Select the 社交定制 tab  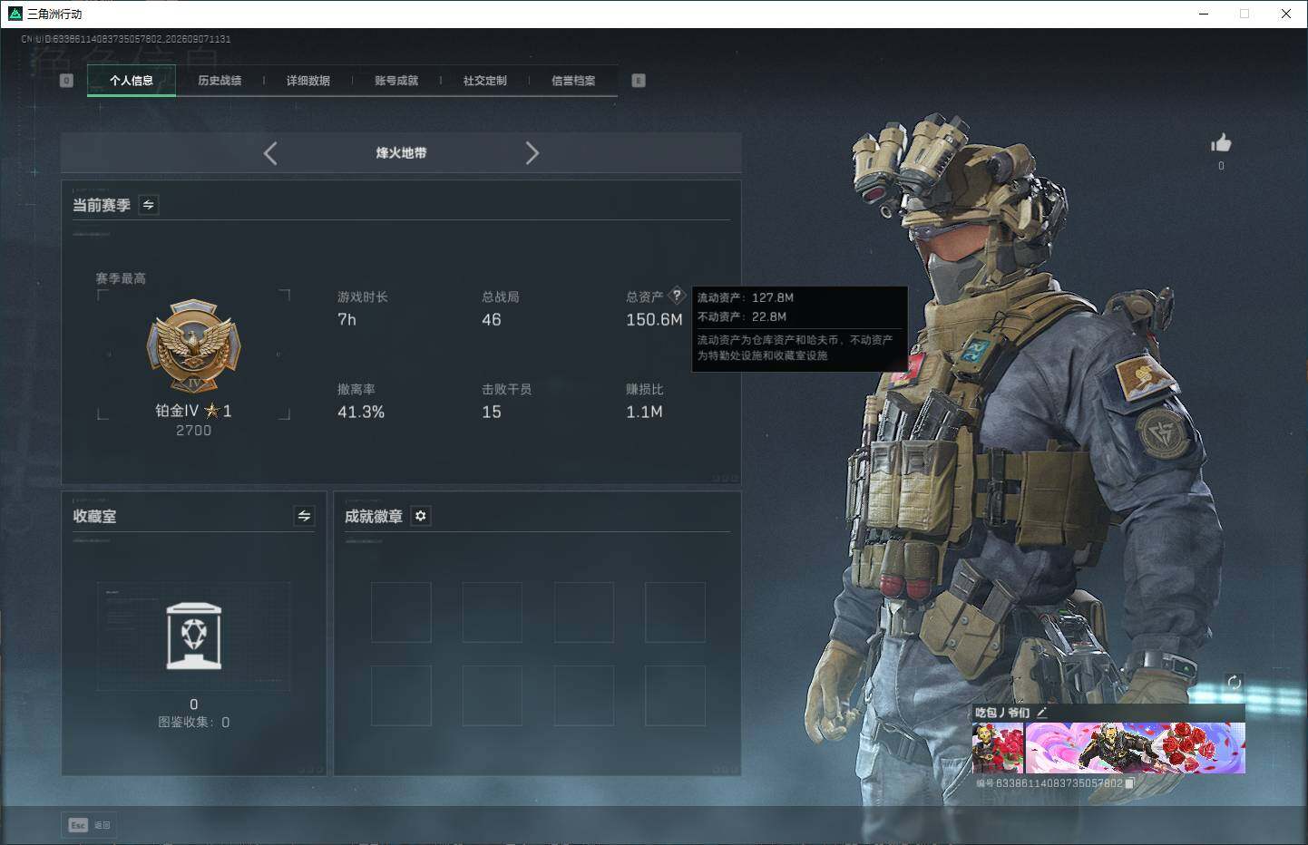(x=485, y=81)
